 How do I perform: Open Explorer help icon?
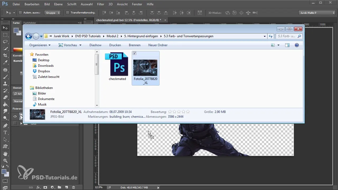pyautogui.click(x=297, y=45)
